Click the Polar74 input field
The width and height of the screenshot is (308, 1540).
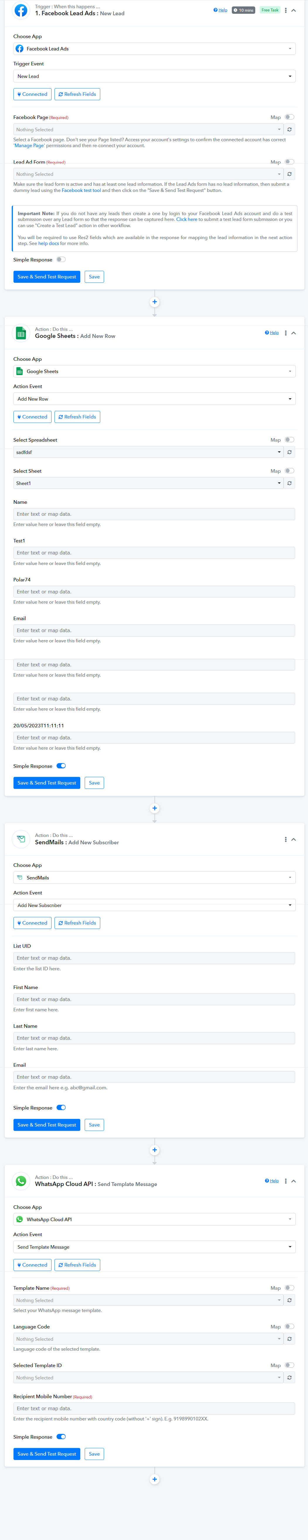[x=154, y=592]
